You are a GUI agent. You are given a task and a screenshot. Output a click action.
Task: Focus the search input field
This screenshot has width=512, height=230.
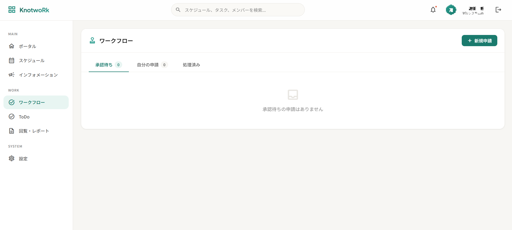pyautogui.click(x=241, y=10)
